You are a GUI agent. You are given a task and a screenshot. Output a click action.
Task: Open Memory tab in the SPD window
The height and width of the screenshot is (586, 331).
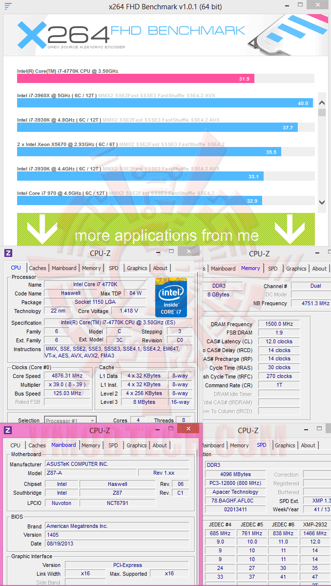(x=239, y=445)
